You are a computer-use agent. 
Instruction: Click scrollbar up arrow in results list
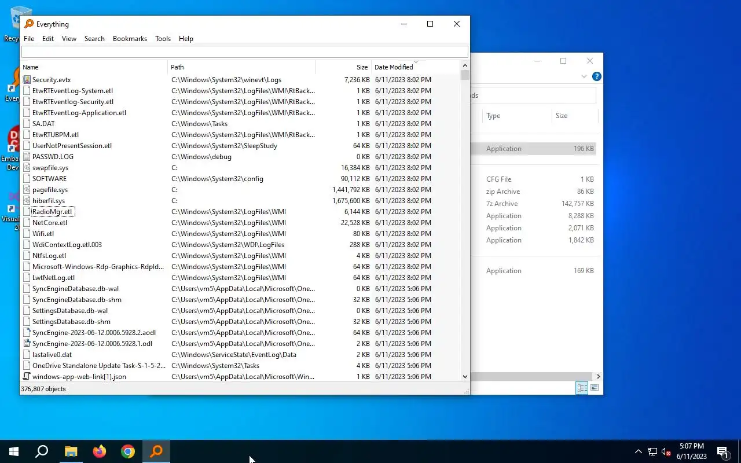point(465,66)
